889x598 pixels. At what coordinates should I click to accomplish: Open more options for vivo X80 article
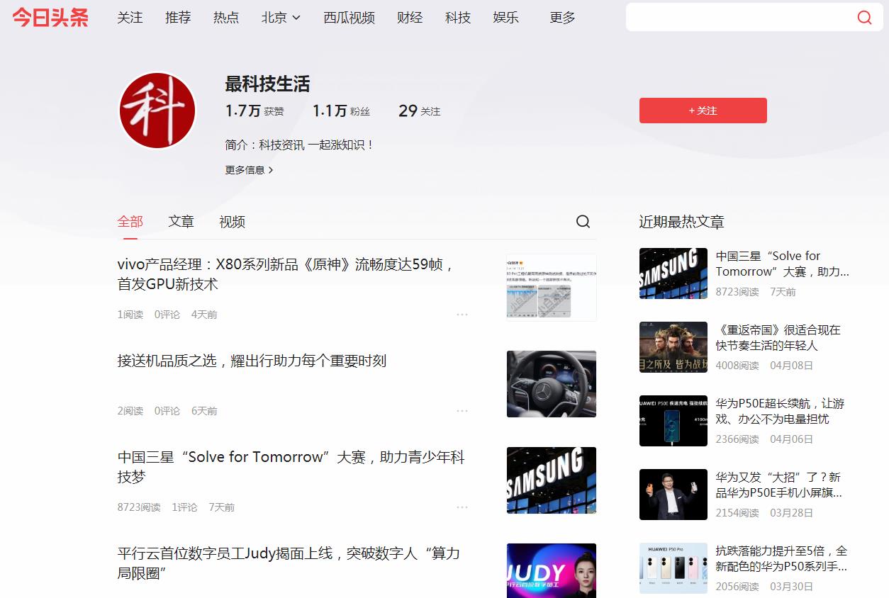click(462, 314)
